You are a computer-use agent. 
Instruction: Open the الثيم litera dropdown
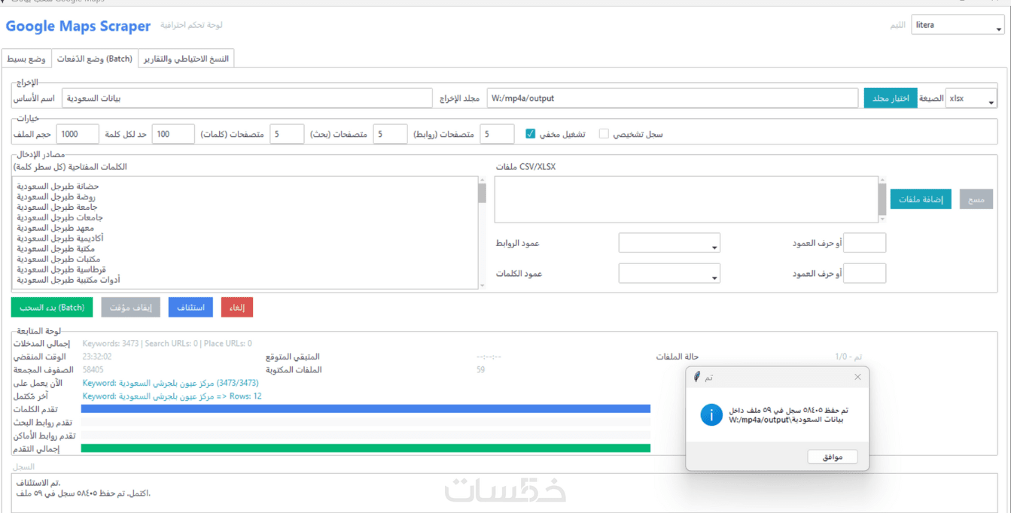958,25
